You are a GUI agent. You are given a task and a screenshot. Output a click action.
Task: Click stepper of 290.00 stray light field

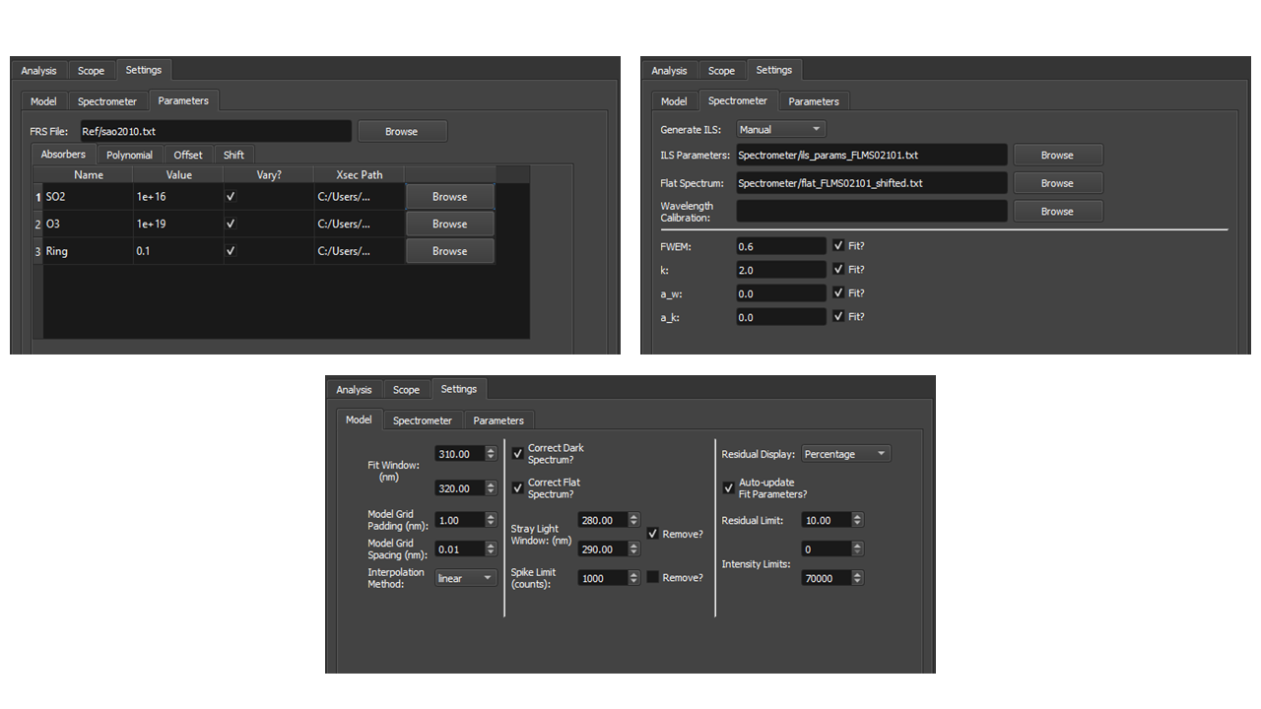pos(634,549)
